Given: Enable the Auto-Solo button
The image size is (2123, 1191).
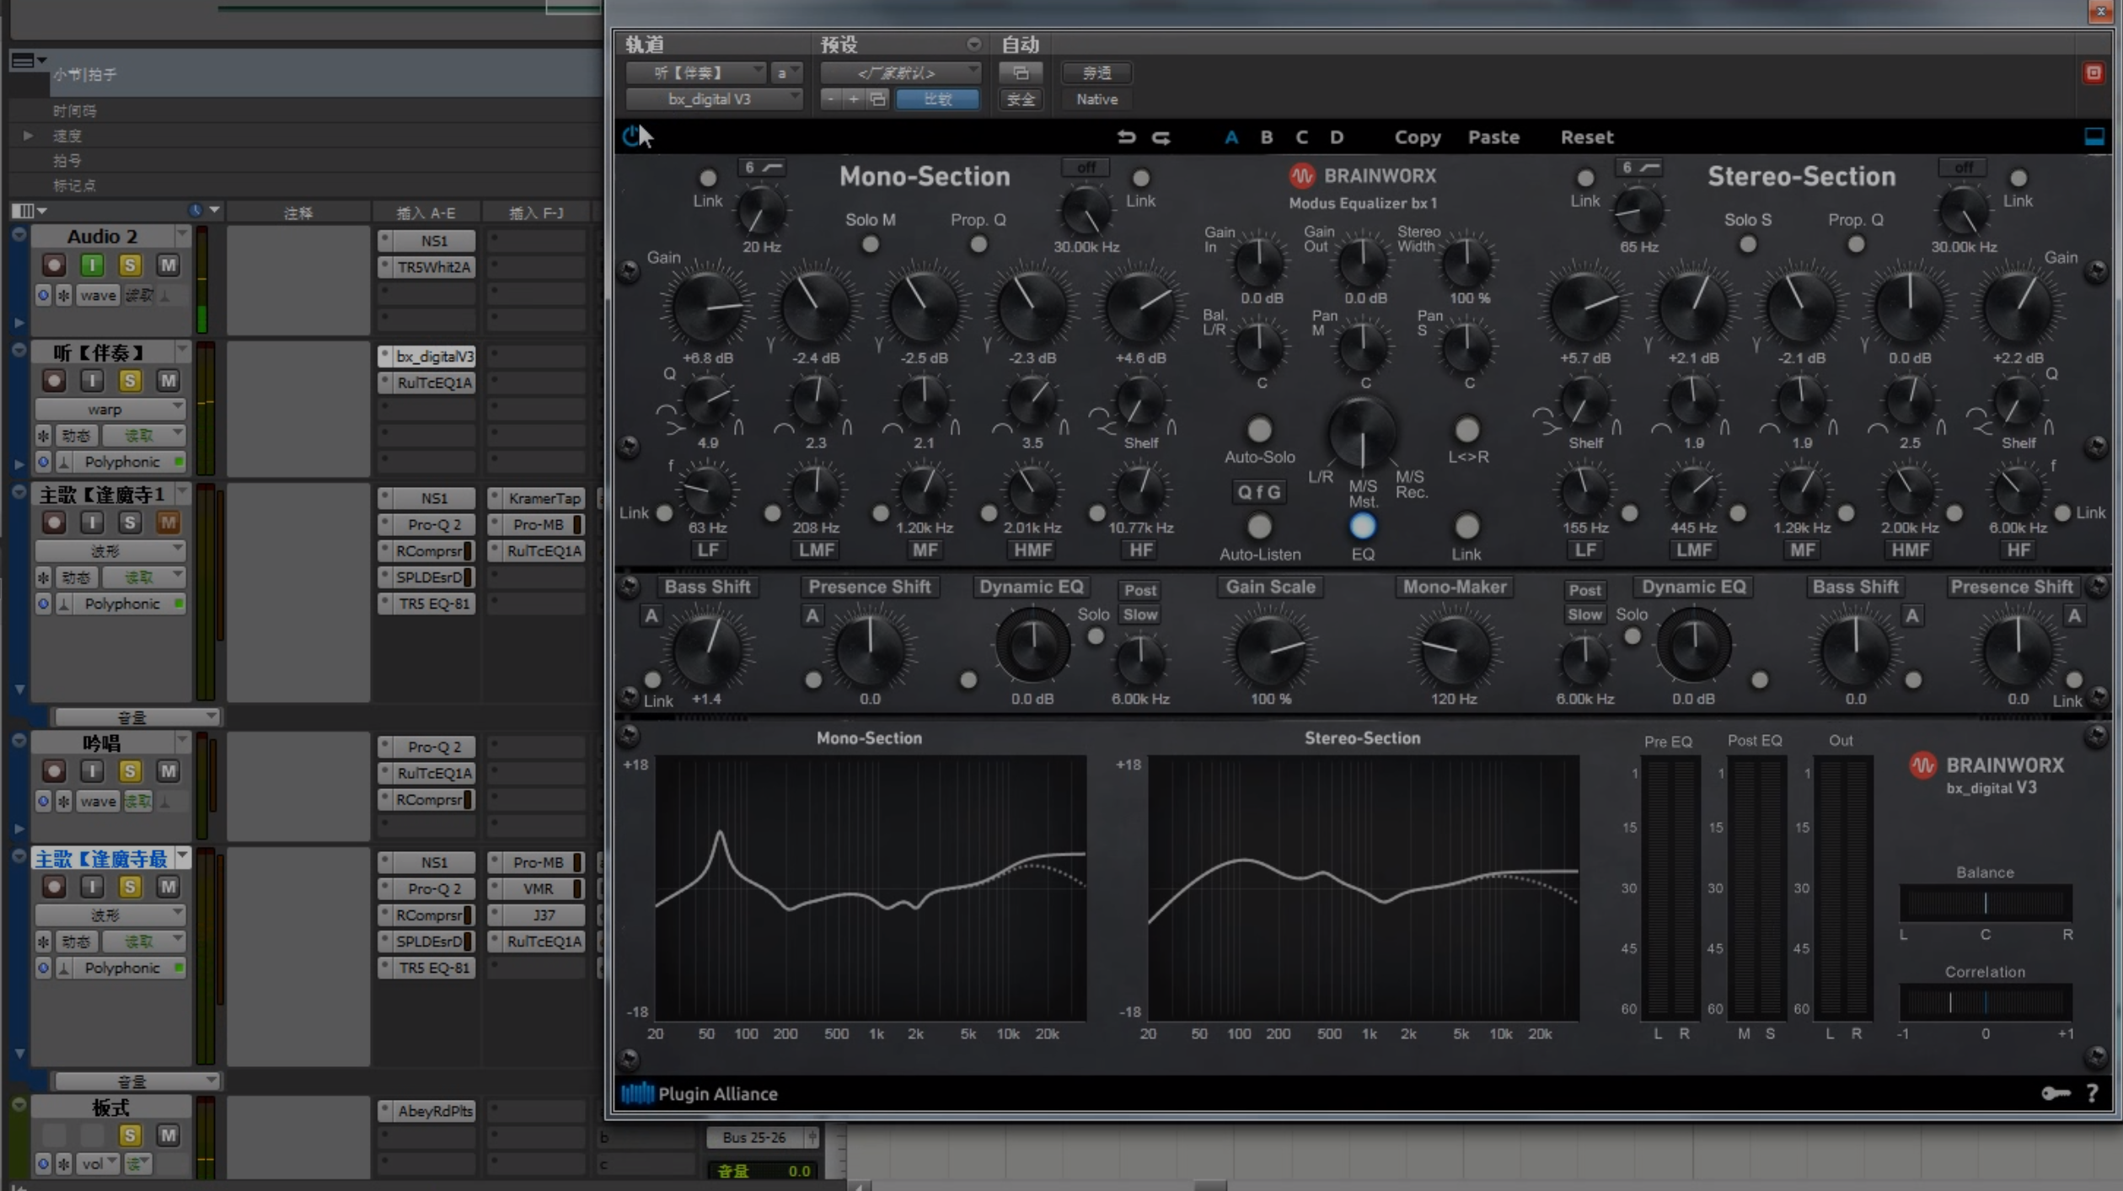Looking at the screenshot, I should point(1258,430).
